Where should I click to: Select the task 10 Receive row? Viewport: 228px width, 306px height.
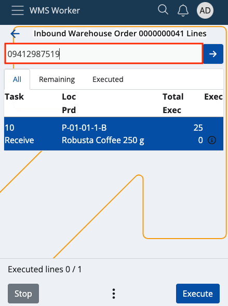point(114,134)
